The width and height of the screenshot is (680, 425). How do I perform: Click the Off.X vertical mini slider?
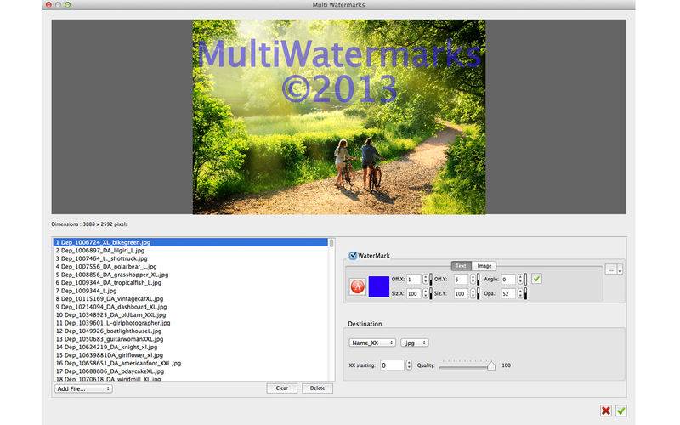pos(431,280)
